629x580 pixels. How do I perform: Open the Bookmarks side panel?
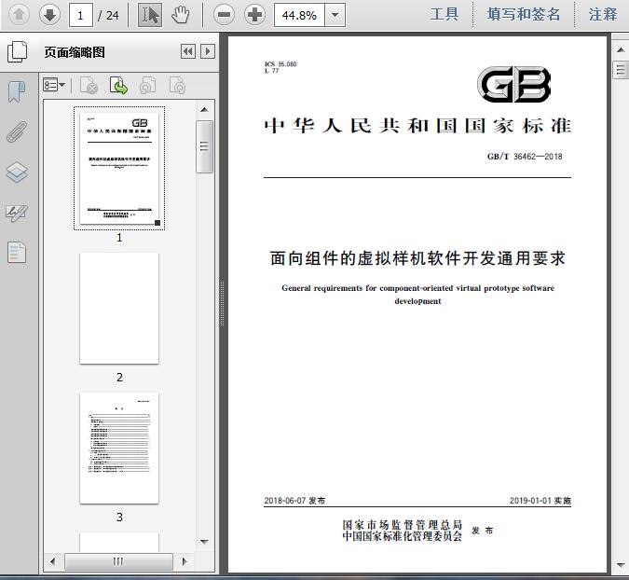[x=17, y=91]
